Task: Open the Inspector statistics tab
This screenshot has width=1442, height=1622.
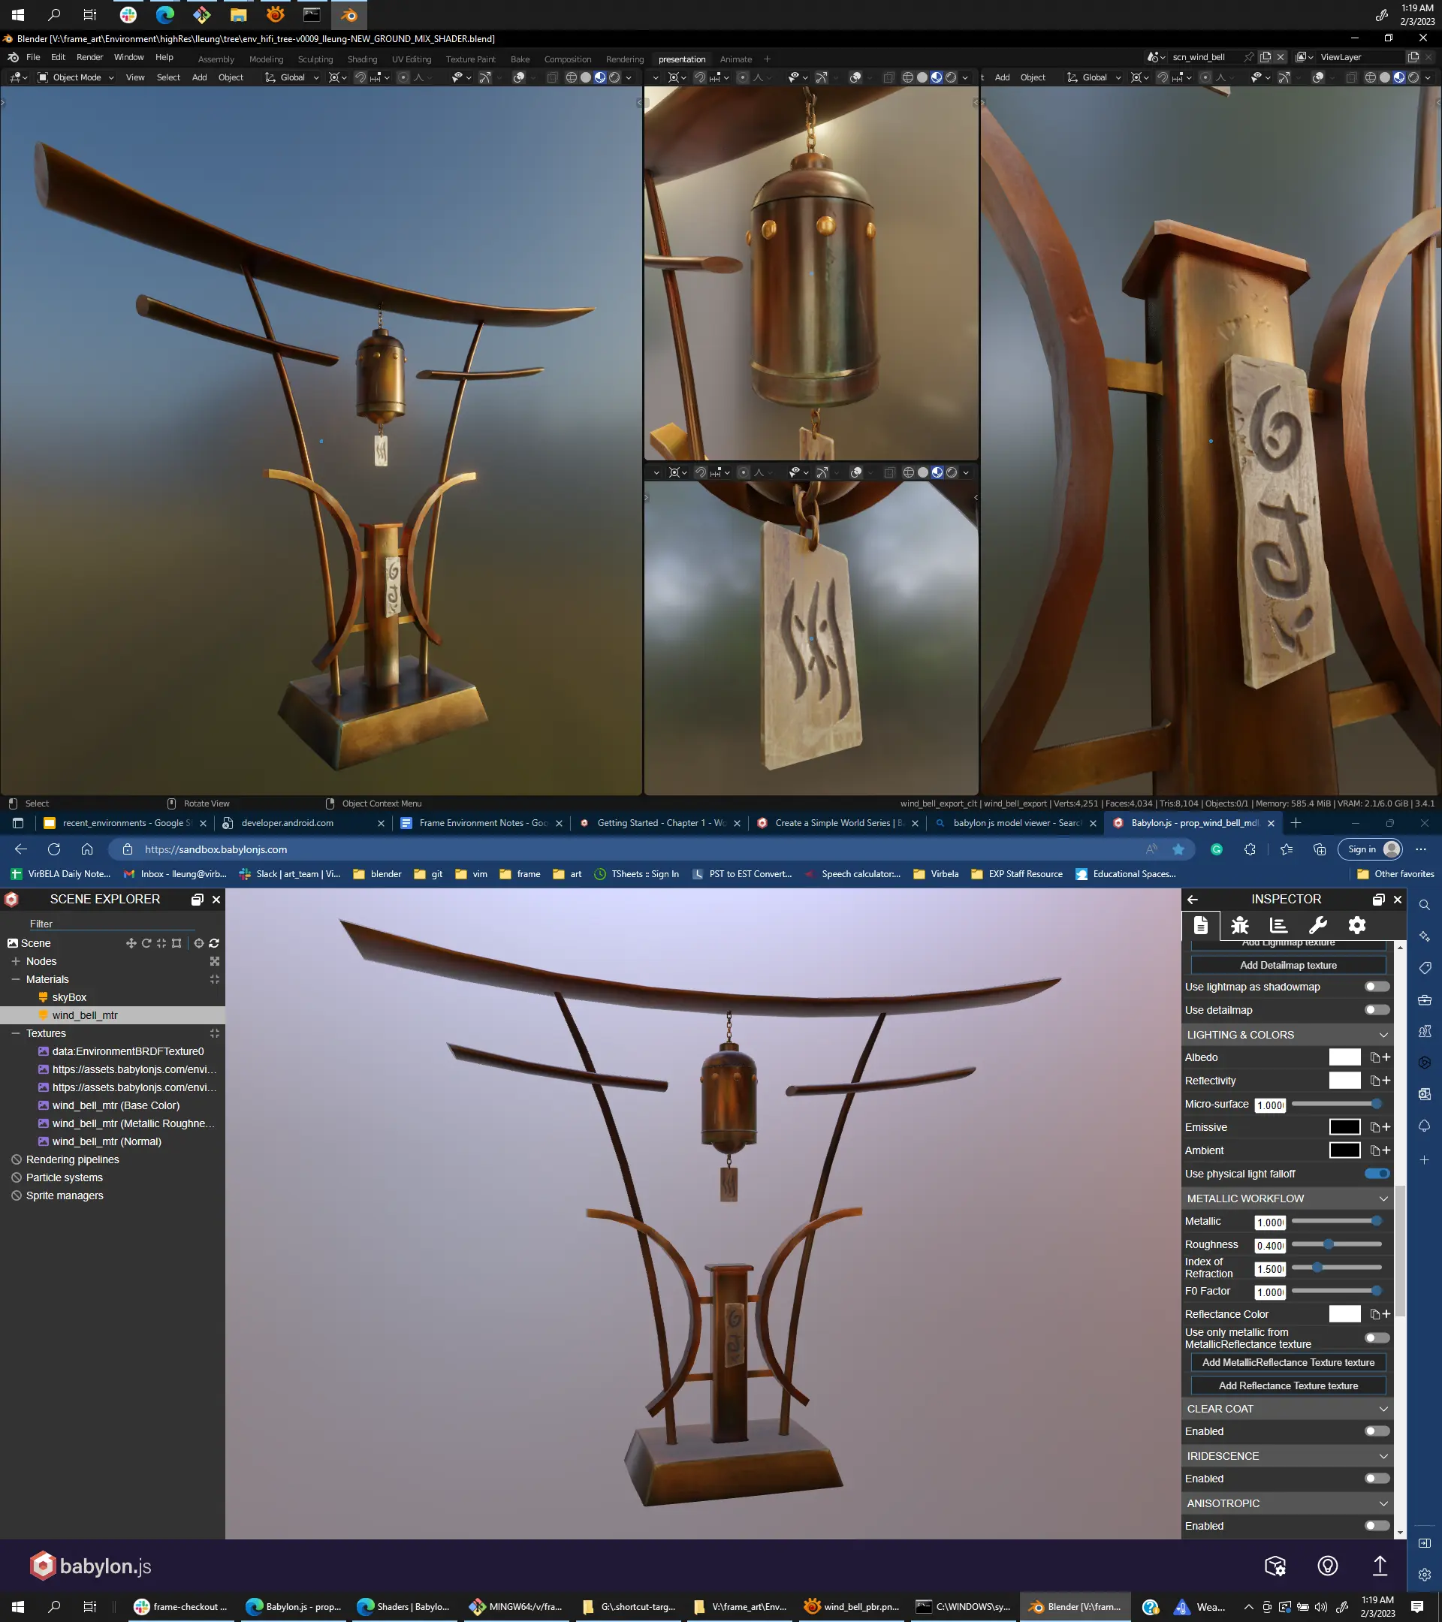Action: pyautogui.click(x=1278, y=925)
